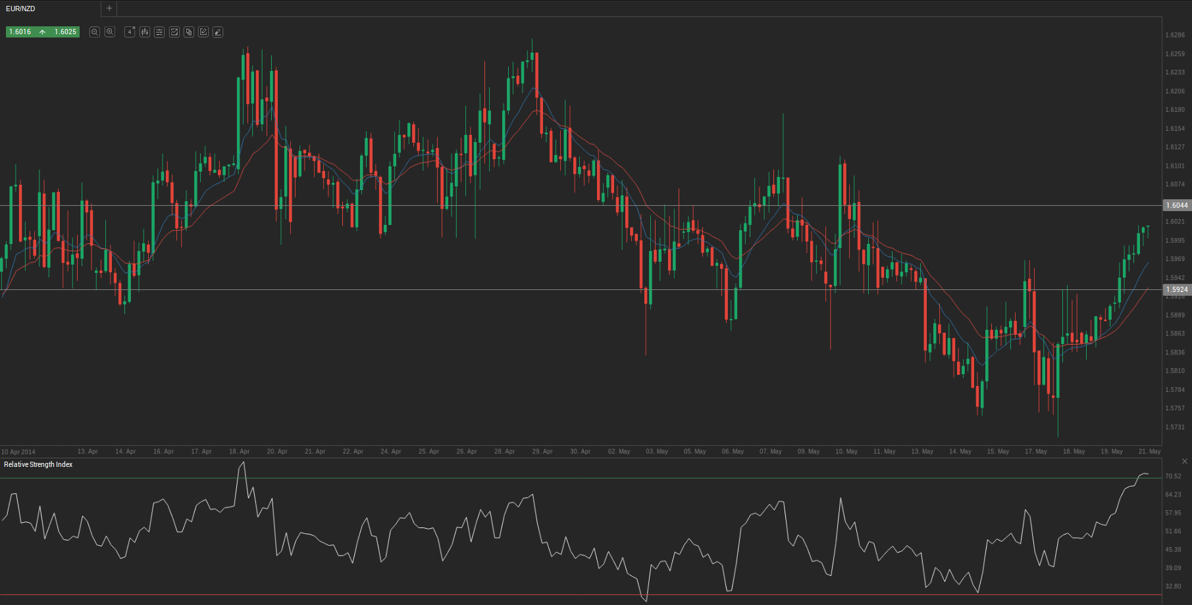Click the copy pages icon in toolbar
The image size is (1192, 605).
pos(189,32)
